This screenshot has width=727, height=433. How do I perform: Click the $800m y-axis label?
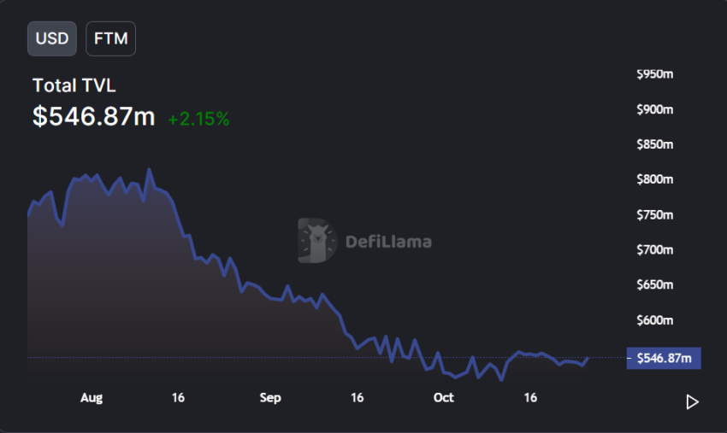pos(655,179)
